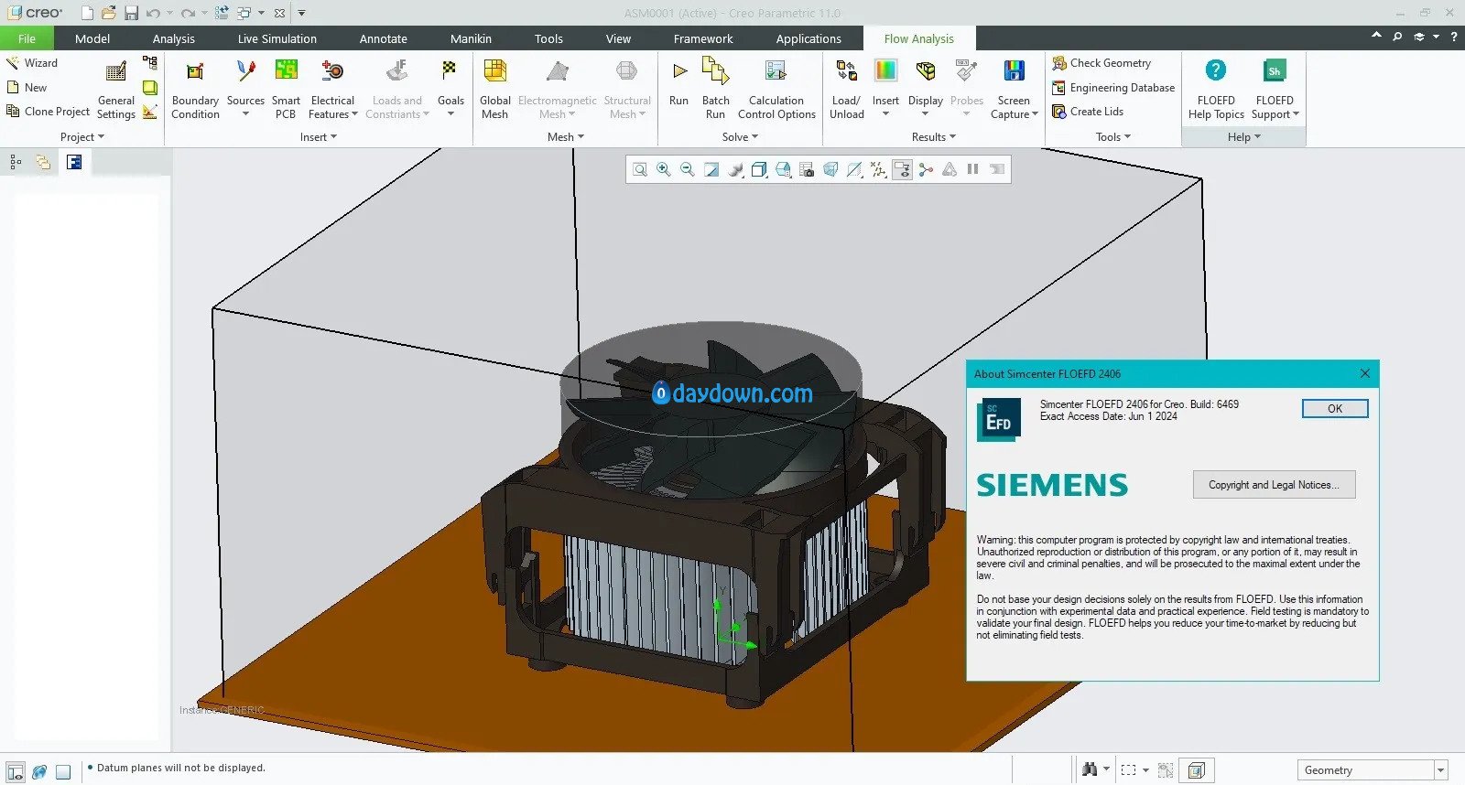Insert a Boundary Condition
Image resolution: width=1465 pixels, height=785 pixels.
click(x=195, y=90)
